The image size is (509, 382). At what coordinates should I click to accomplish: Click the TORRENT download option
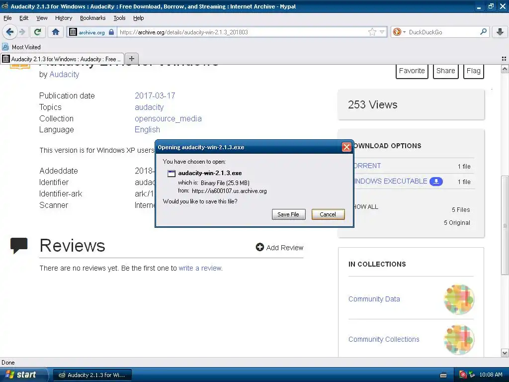[x=367, y=166]
